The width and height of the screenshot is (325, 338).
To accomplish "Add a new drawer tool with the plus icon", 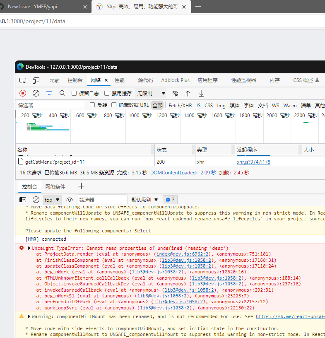I will click(x=81, y=186).
